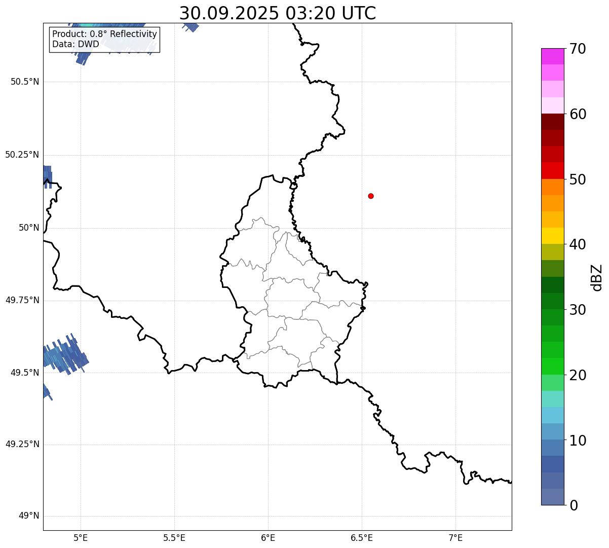This screenshot has height=548, width=609.
Task: Click the radar echo near 50.25°N left edge
Action: (x=47, y=177)
